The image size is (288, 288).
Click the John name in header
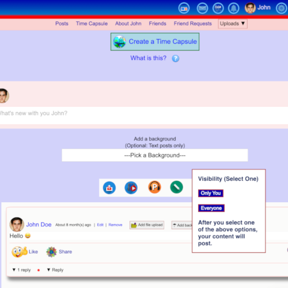tap(264, 7)
